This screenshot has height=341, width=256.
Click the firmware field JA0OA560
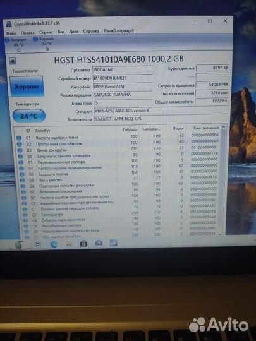(x=123, y=69)
